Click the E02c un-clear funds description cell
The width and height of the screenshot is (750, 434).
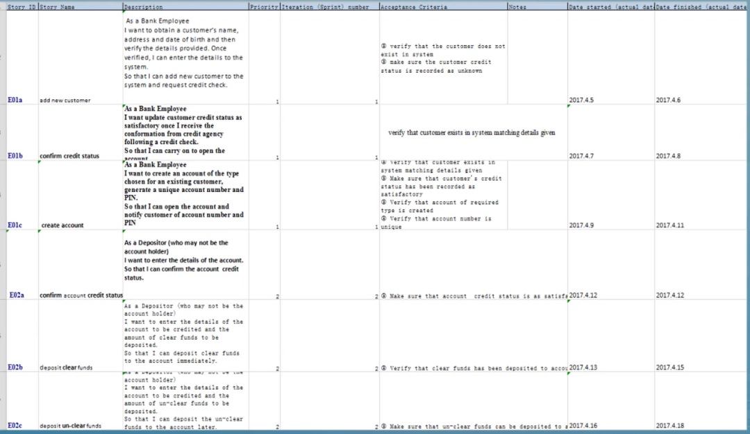point(185,401)
